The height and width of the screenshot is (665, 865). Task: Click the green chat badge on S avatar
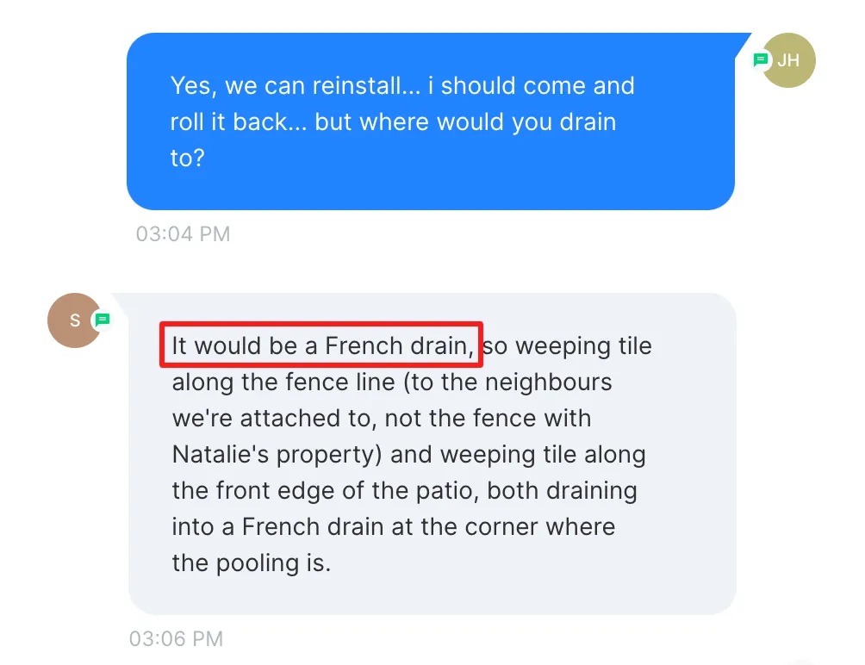click(102, 320)
